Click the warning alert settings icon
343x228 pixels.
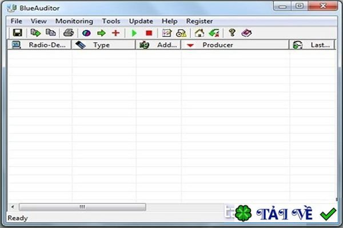181,33
